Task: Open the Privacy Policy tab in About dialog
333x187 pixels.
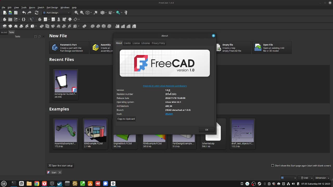Action: coord(158,43)
